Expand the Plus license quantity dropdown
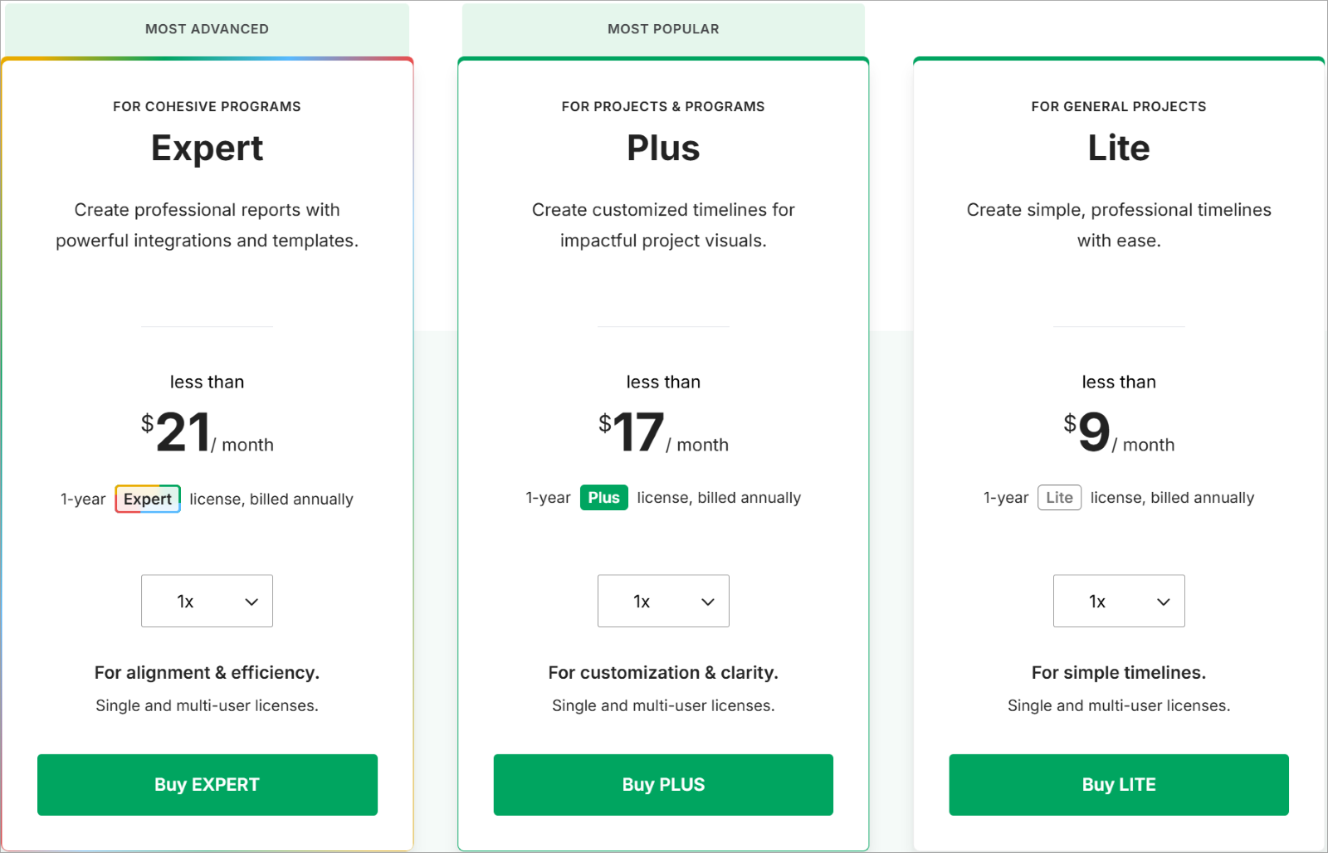Viewport: 1328px width, 853px height. point(663,601)
